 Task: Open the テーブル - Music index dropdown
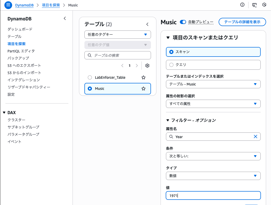213,84
